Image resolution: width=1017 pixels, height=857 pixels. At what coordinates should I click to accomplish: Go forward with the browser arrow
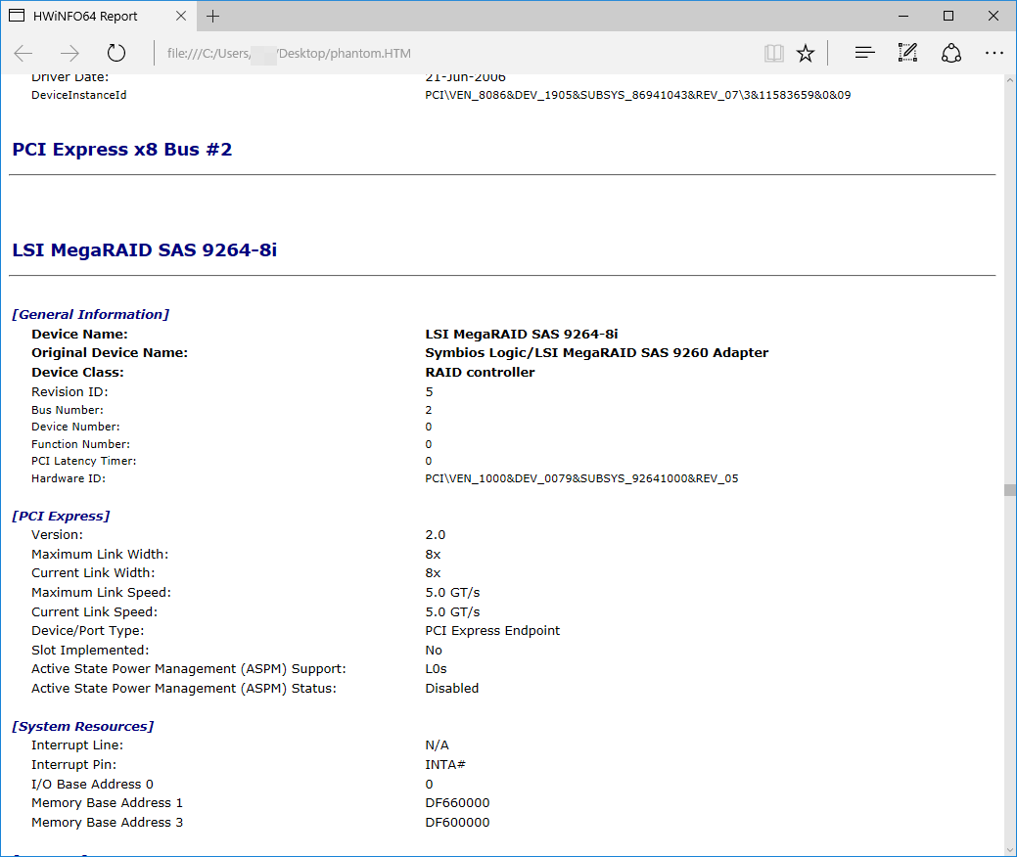[69, 53]
